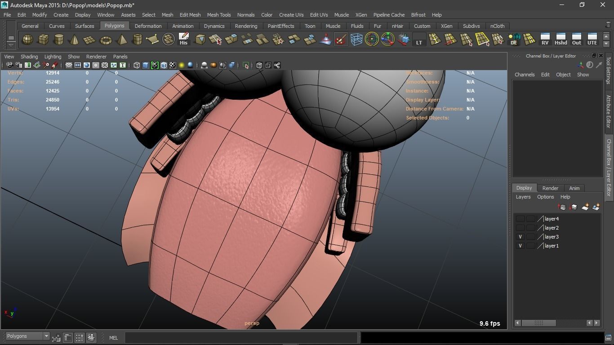Viewport: 614px width, 345px height.
Task: Open Object menu in Channel Box
Action: point(563,75)
